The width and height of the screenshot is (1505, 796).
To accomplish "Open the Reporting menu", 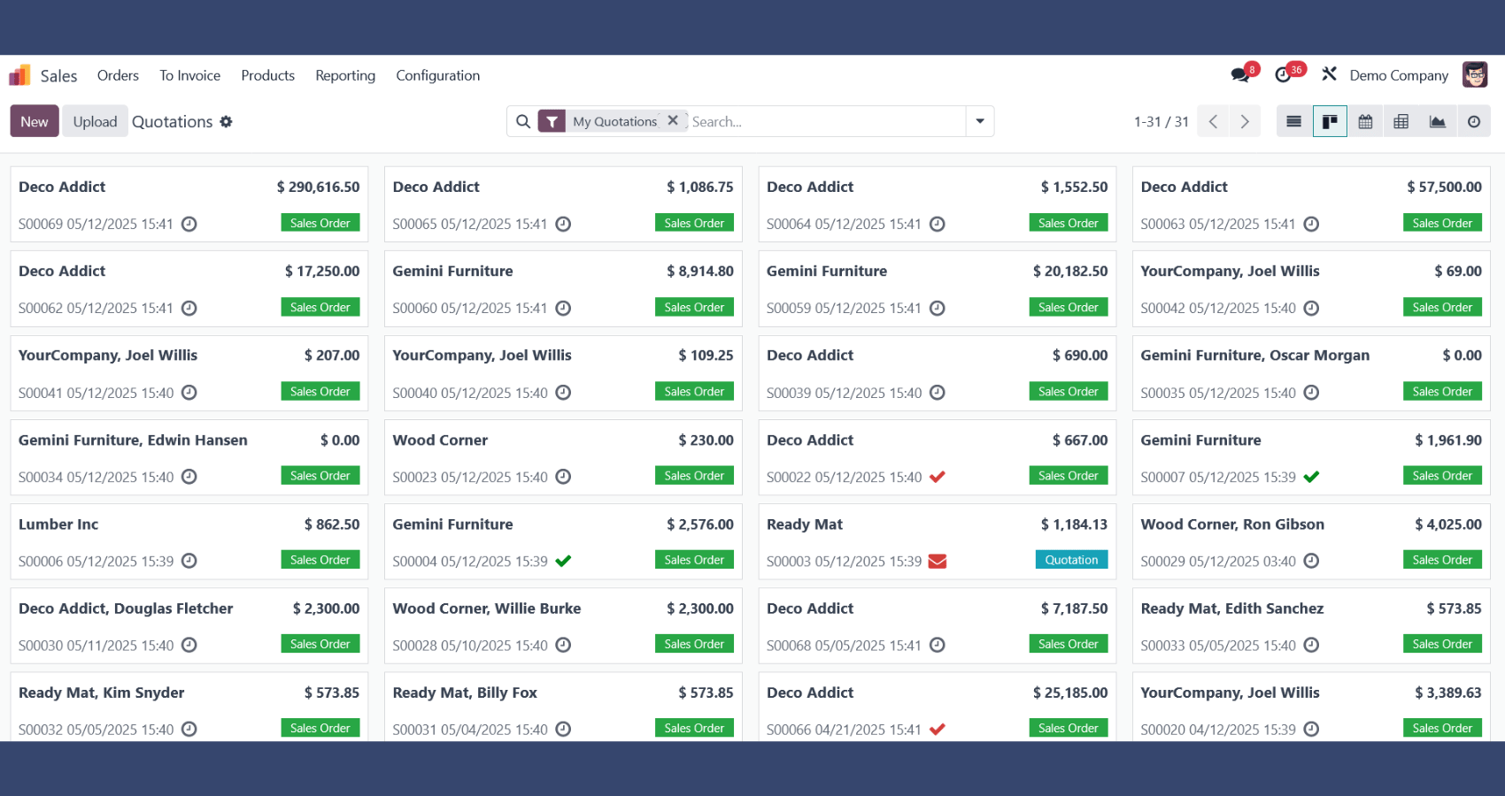I will point(345,75).
